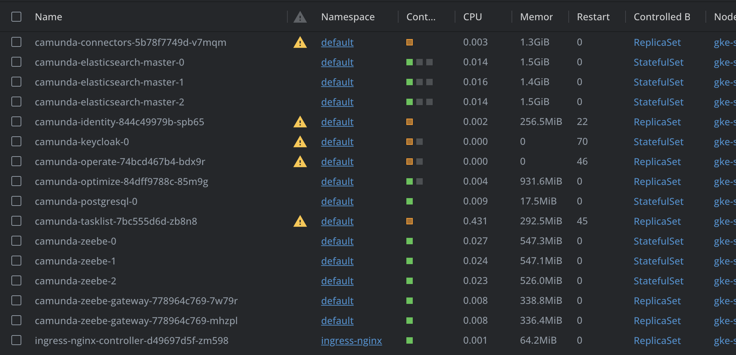Click green container status of camunda-zeebe-0

(x=410, y=241)
